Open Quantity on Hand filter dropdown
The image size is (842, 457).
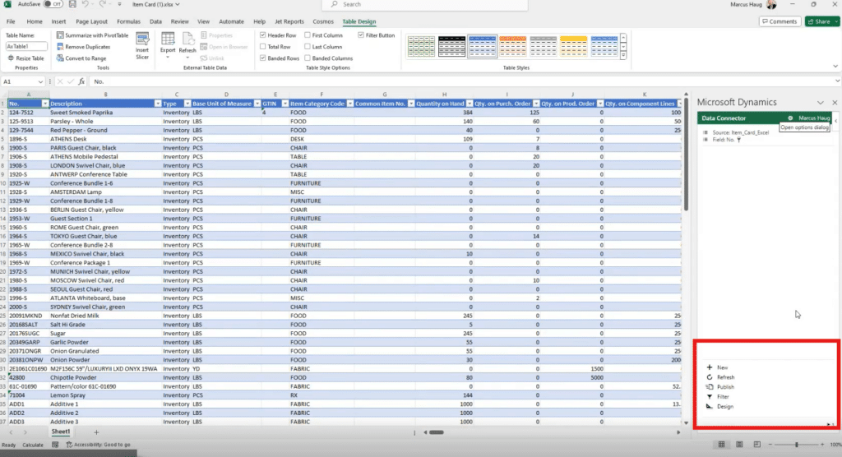[x=470, y=104]
